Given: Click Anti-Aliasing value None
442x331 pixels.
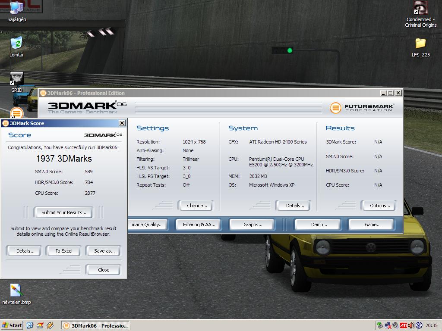Looking at the screenshot, I should tap(188, 150).
